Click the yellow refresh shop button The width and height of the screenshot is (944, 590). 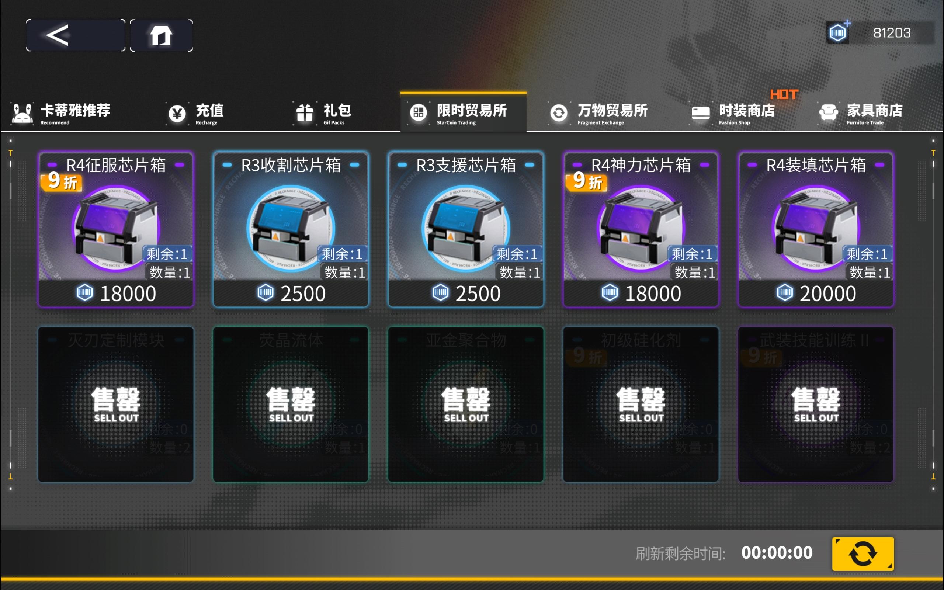[863, 553]
